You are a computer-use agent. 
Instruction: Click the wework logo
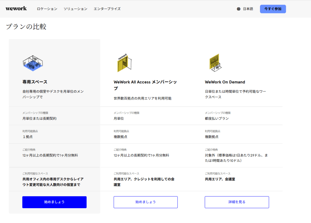click(16, 8)
